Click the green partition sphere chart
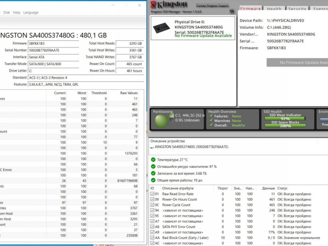Viewport: 328px width, 246px height. 161,121
